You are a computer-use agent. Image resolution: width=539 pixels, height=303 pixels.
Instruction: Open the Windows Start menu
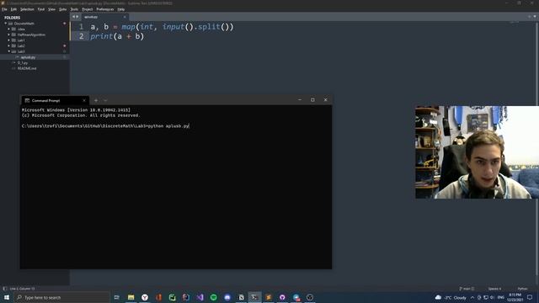coord(7,297)
